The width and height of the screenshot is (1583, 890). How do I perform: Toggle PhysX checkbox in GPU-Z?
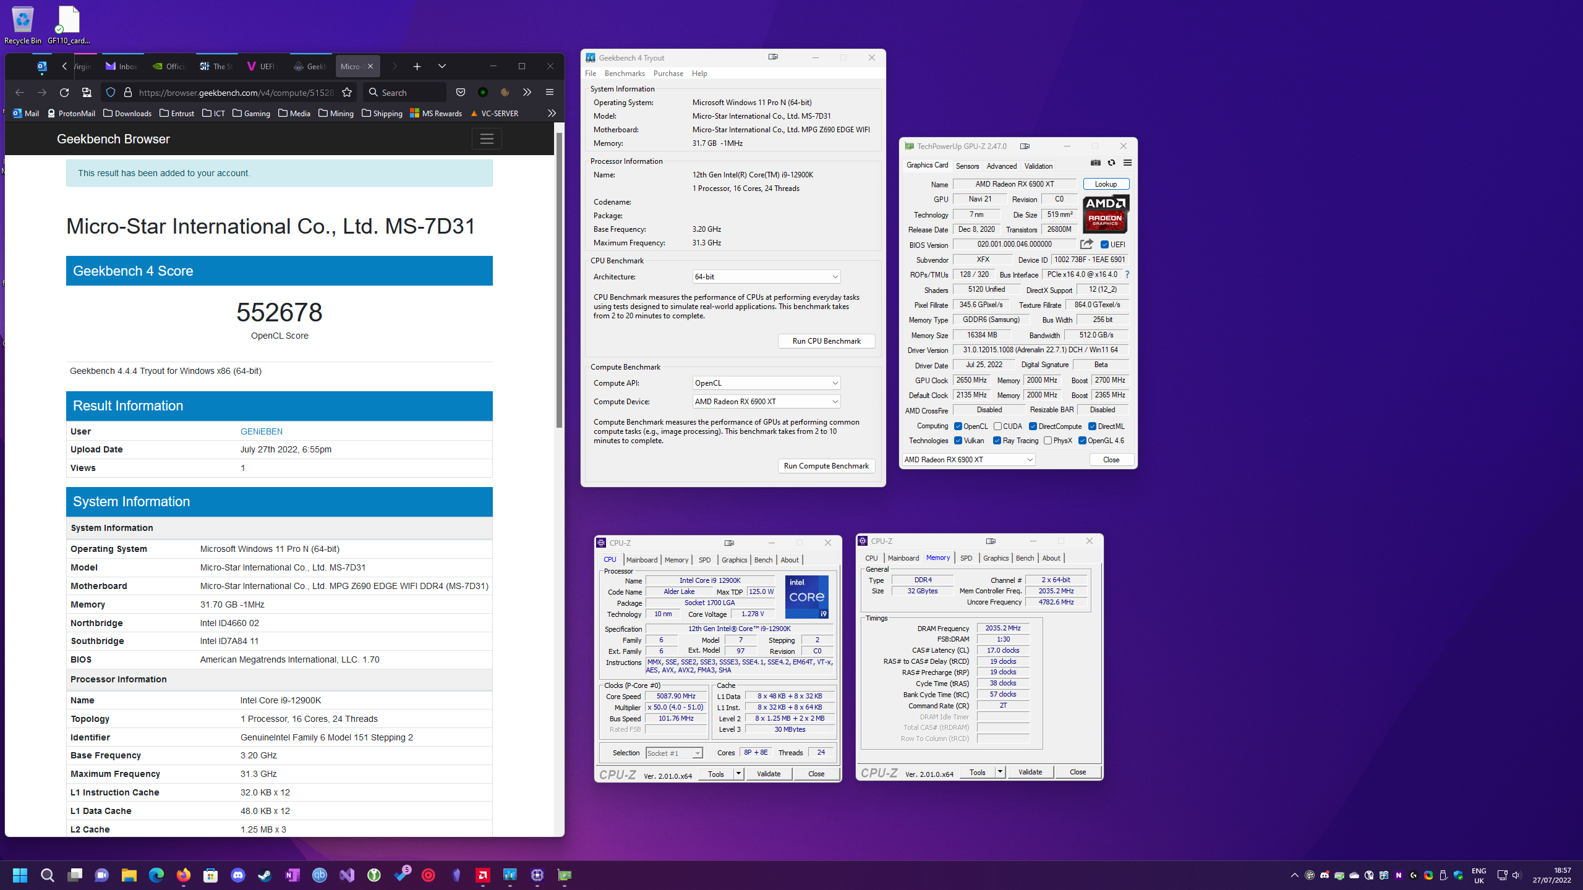pyautogui.click(x=1048, y=441)
